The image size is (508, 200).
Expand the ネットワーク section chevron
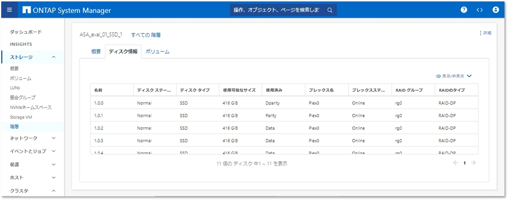point(54,138)
